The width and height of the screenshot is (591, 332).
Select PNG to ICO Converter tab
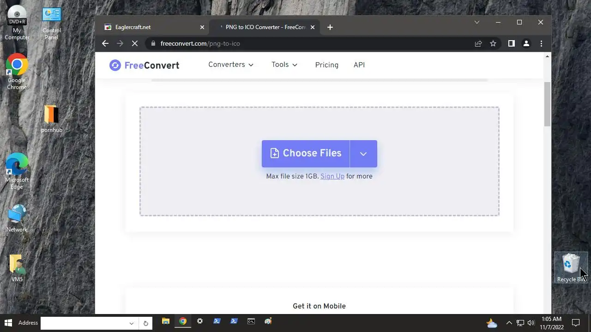click(x=264, y=27)
